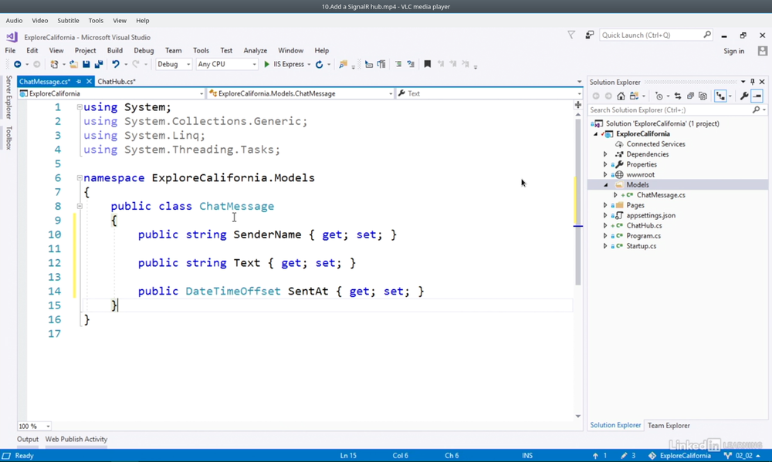The height and width of the screenshot is (462, 772).
Task: Expand the wwwroot folder node
Action: [605, 174]
